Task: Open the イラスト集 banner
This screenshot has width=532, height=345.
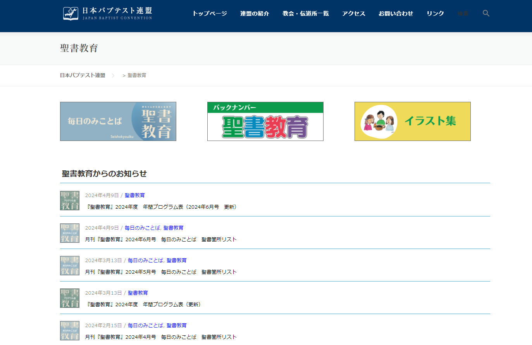Action: pyautogui.click(x=413, y=121)
